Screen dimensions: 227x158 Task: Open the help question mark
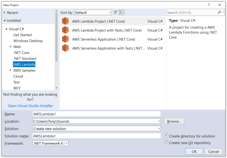(209, 5)
